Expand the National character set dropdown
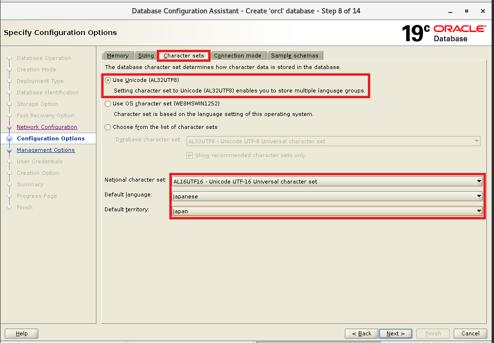Image resolution: width=494 pixels, height=343 pixels. point(327,181)
